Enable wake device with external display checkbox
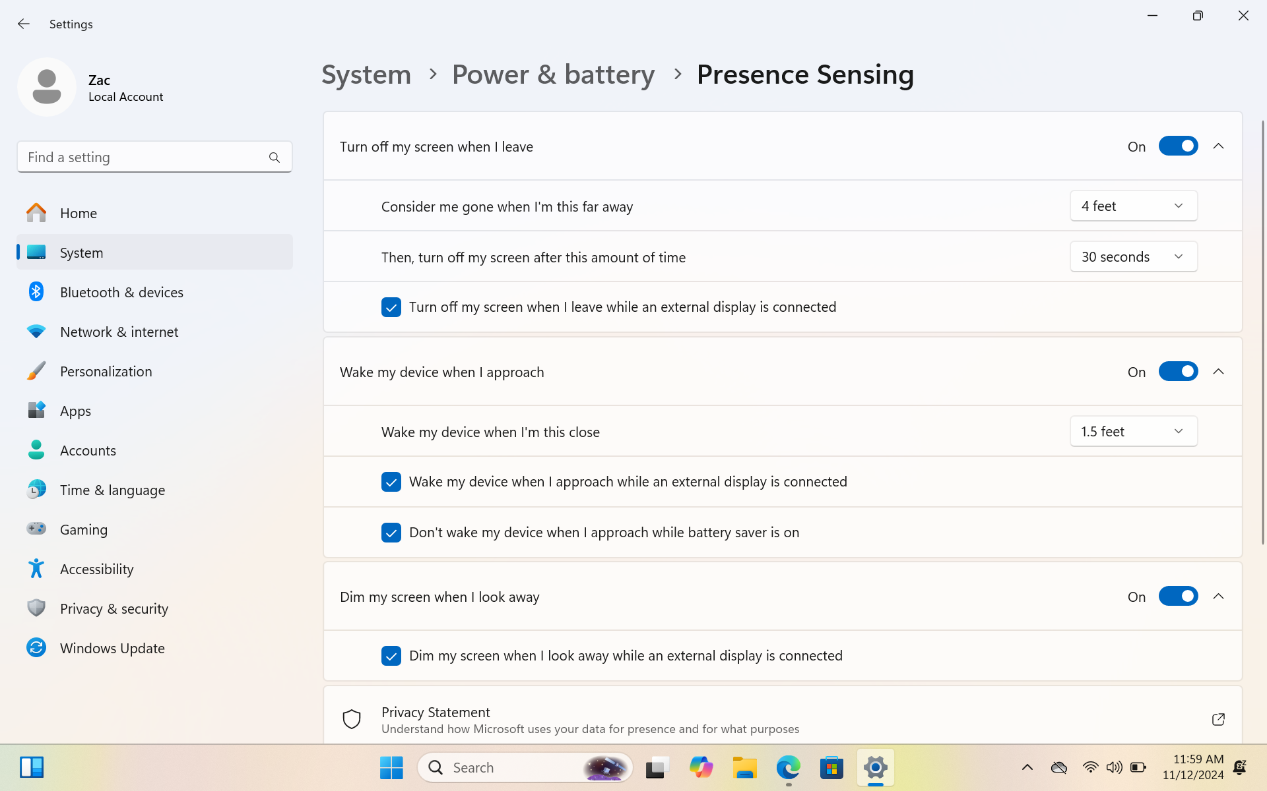Viewport: 1267px width, 791px height. pos(391,481)
